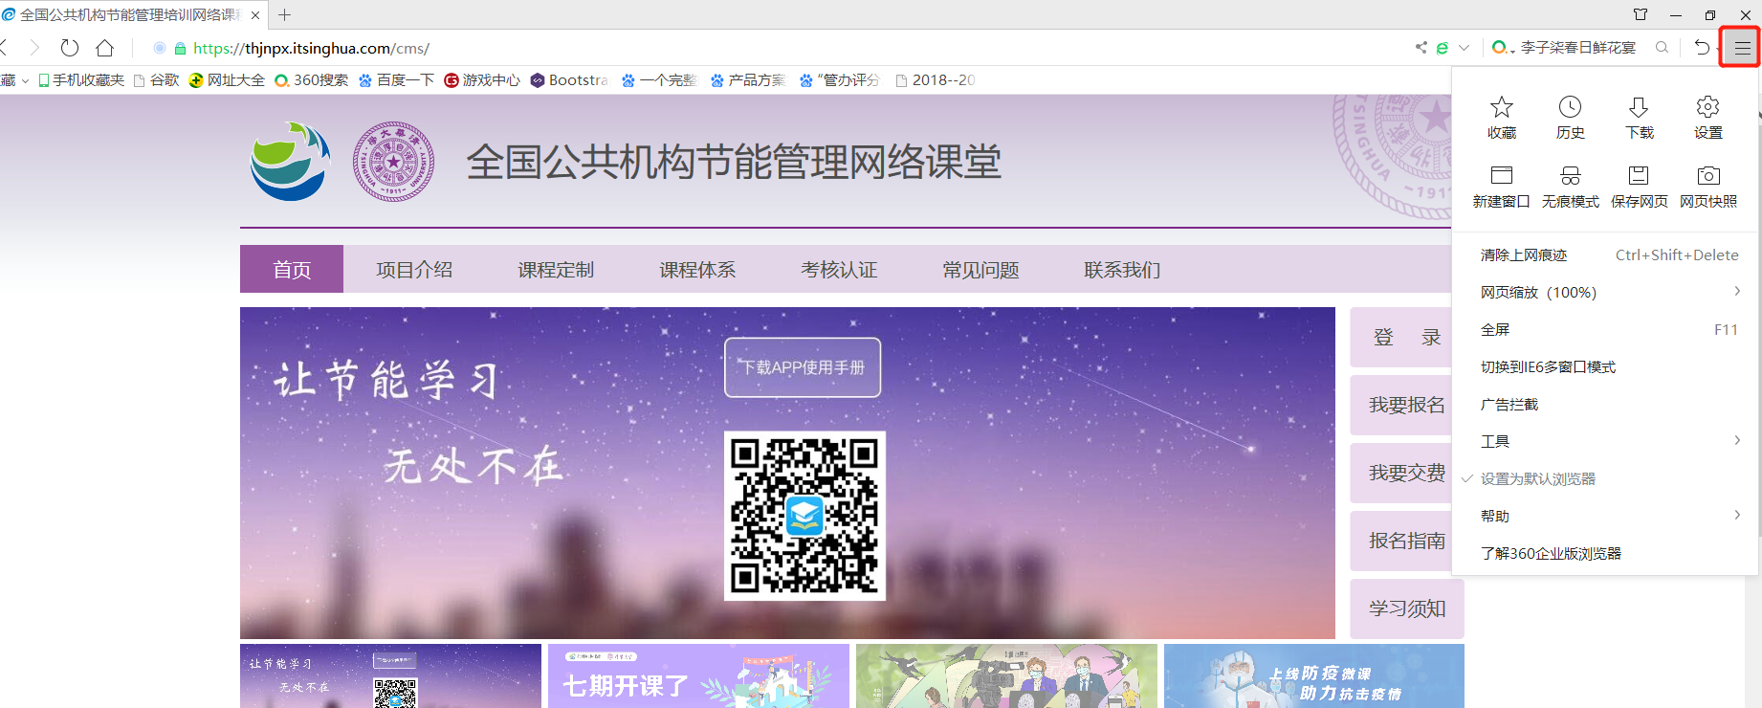
Task: Open the hamburger main menu button
Action: [1742, 48]
